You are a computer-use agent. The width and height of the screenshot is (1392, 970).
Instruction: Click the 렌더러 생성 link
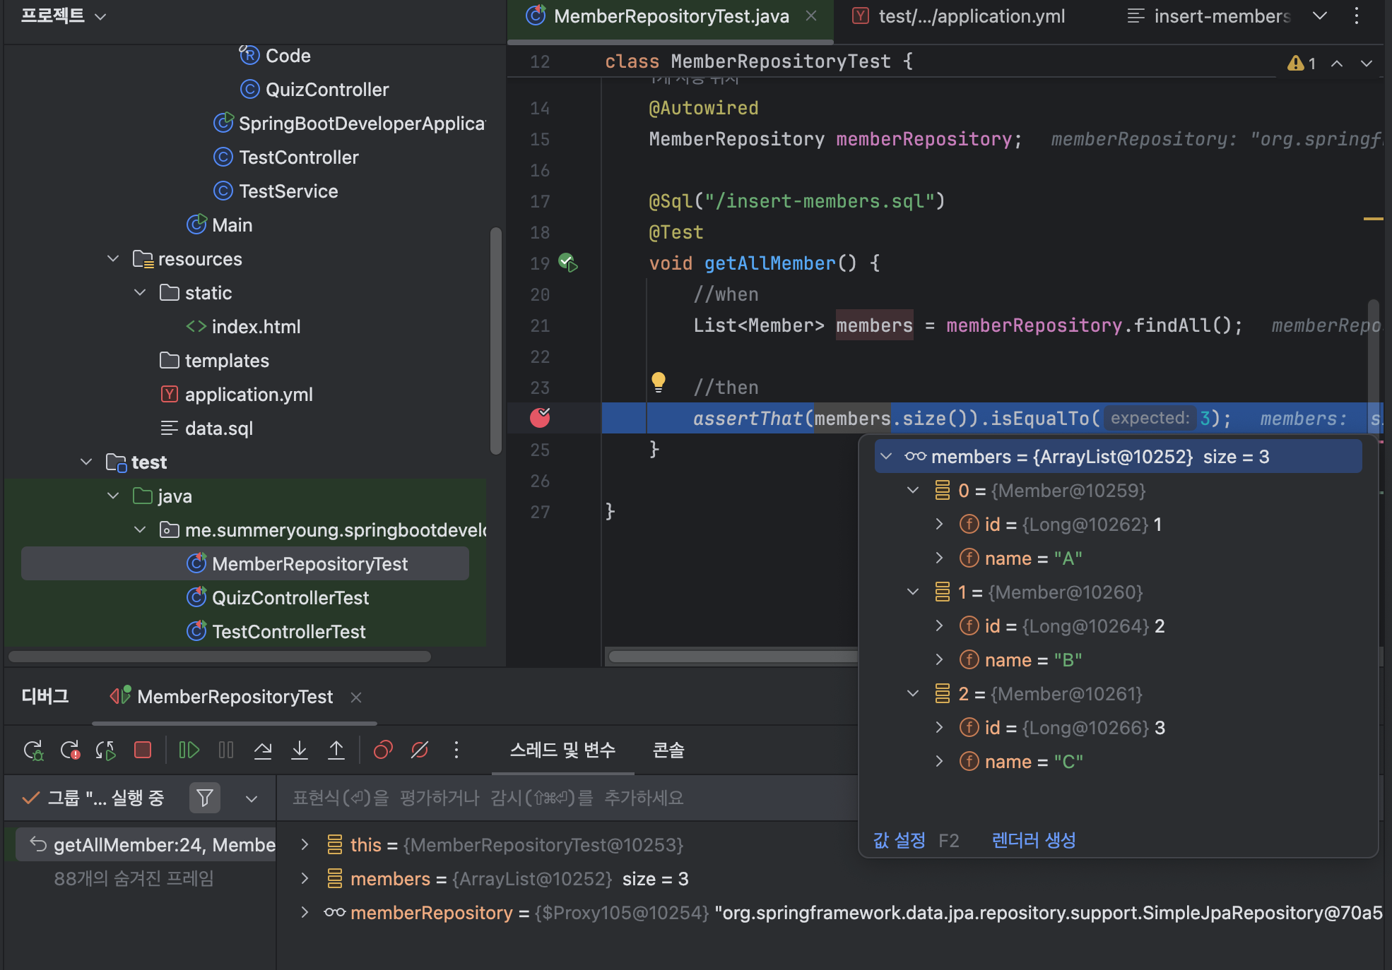coord(1033,840)
